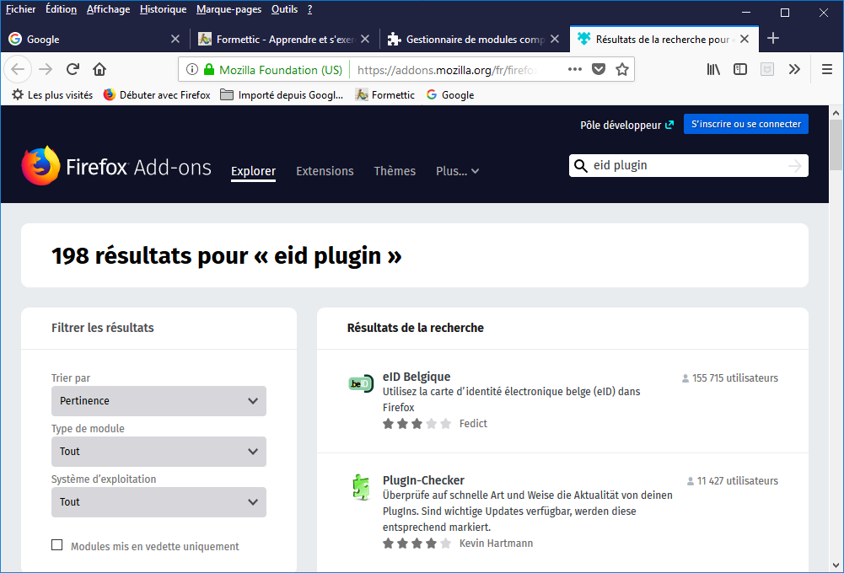Open Importé depuis Google bookmarks folder

click(282, 95)
